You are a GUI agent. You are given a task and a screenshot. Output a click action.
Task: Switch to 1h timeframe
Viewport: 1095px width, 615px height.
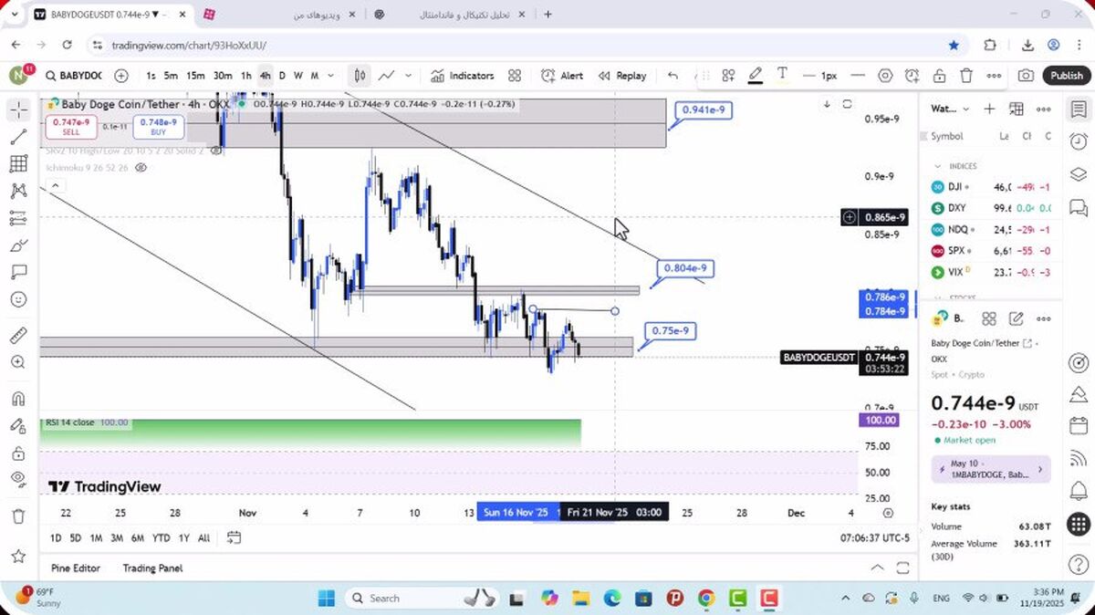tap(245, 76)
